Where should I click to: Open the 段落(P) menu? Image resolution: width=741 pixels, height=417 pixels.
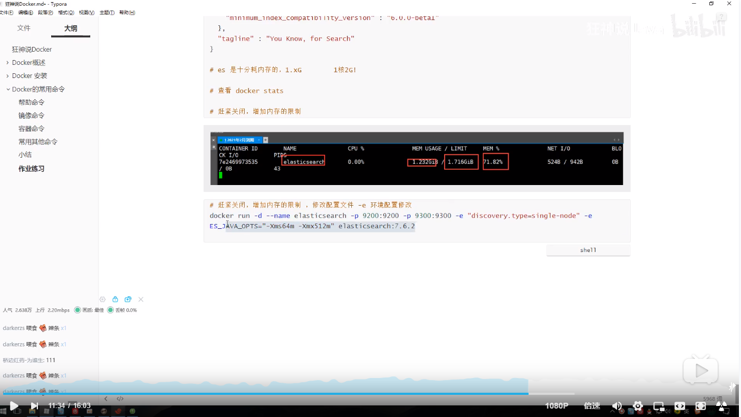point(45,13)
